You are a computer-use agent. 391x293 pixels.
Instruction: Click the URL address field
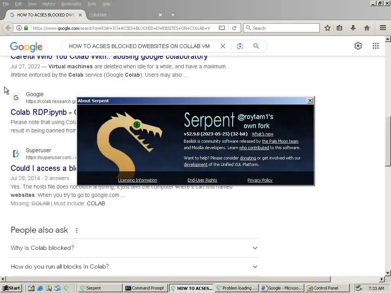121,28
